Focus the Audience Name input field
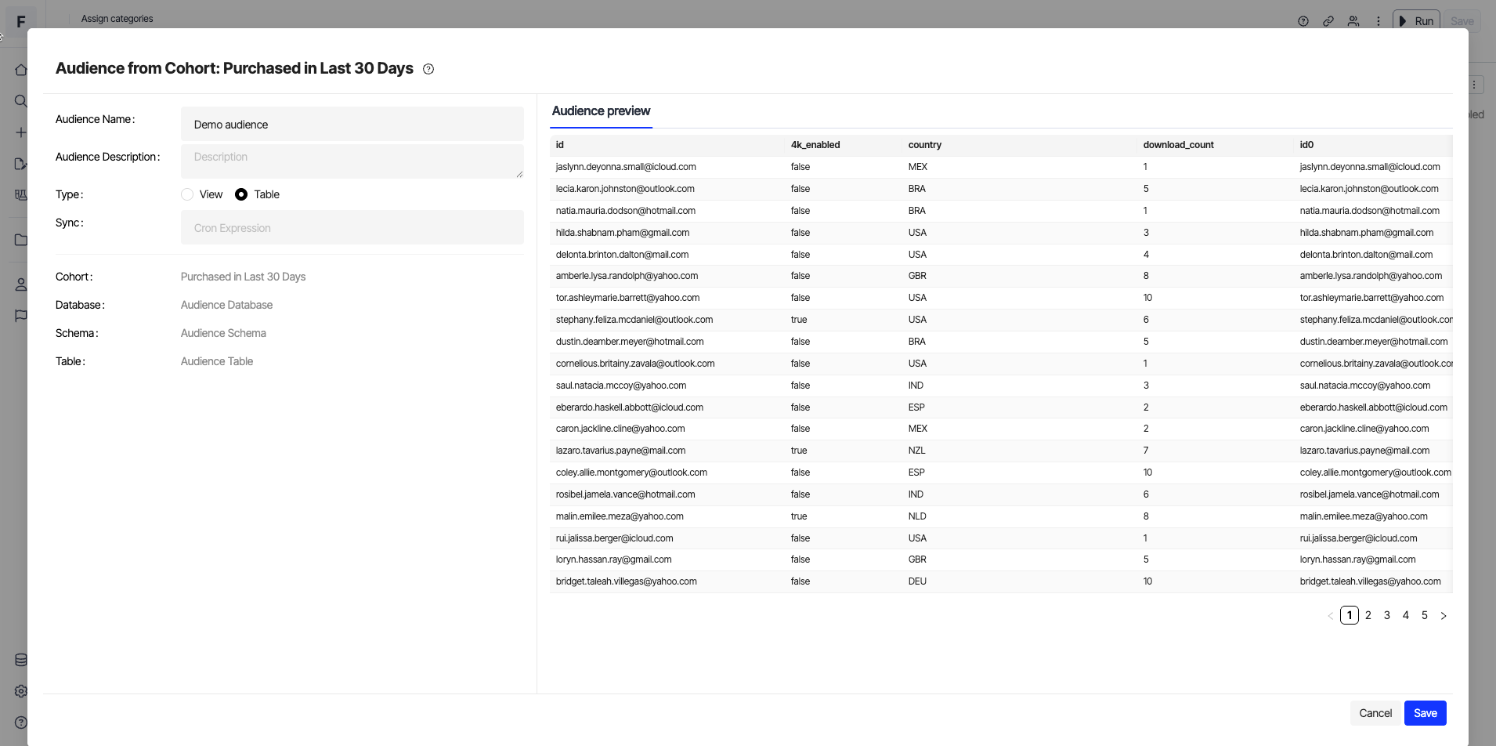 click(x=352, y=125)
